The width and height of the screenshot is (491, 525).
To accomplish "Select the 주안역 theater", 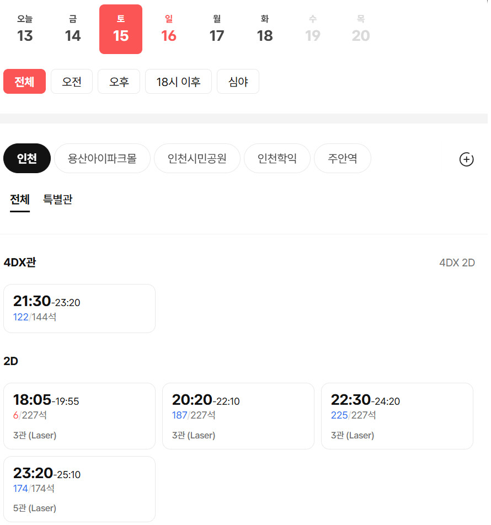I will click(342, 159).
